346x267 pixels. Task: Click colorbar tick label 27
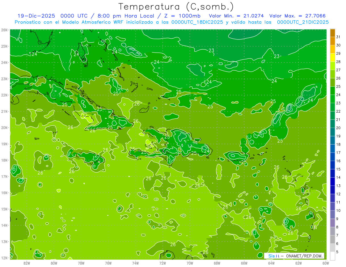[339, 70]
